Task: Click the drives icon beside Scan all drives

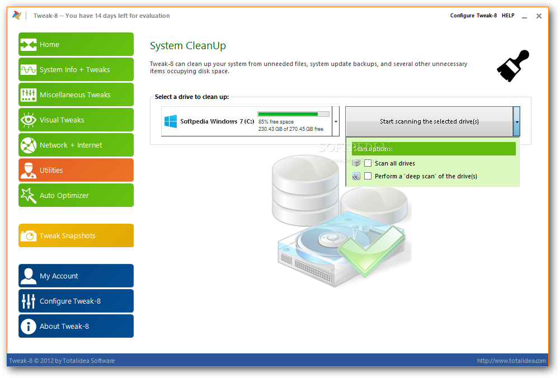Action: 356,163
